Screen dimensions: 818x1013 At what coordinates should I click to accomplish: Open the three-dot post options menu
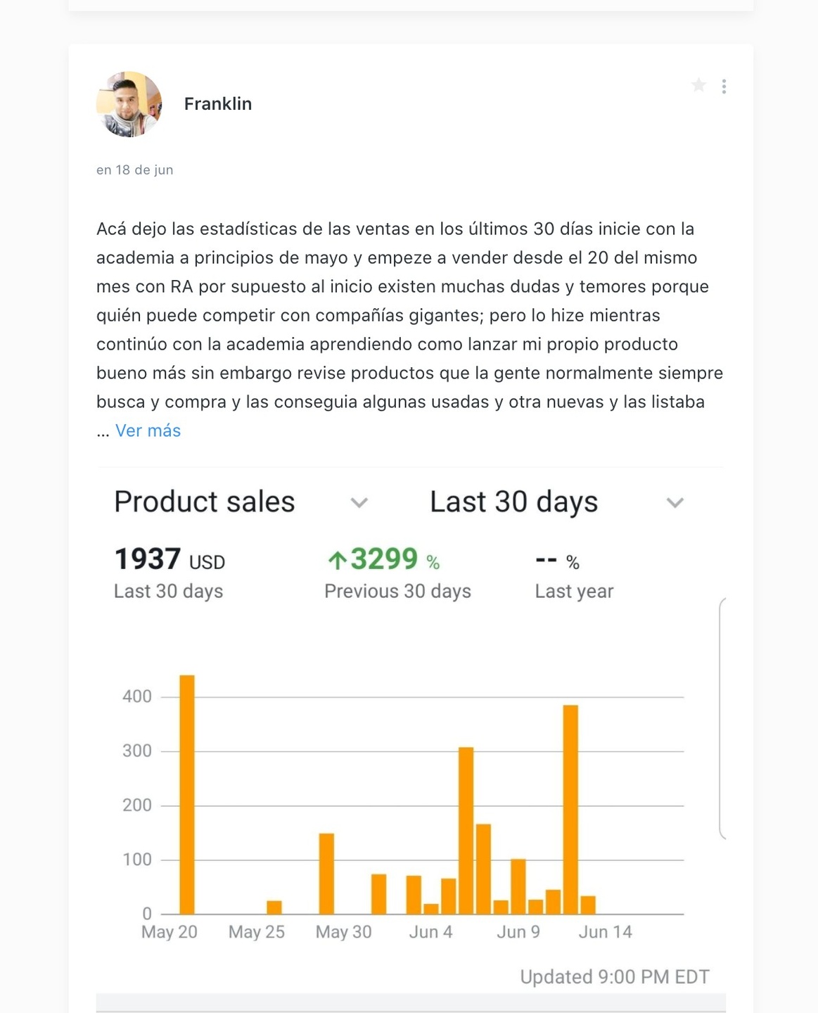tap(724, 87)
